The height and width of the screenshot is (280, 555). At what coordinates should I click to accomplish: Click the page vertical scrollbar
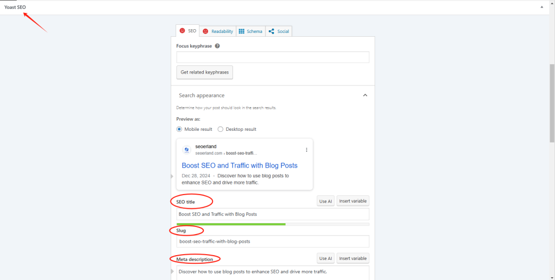coord(552,103)
